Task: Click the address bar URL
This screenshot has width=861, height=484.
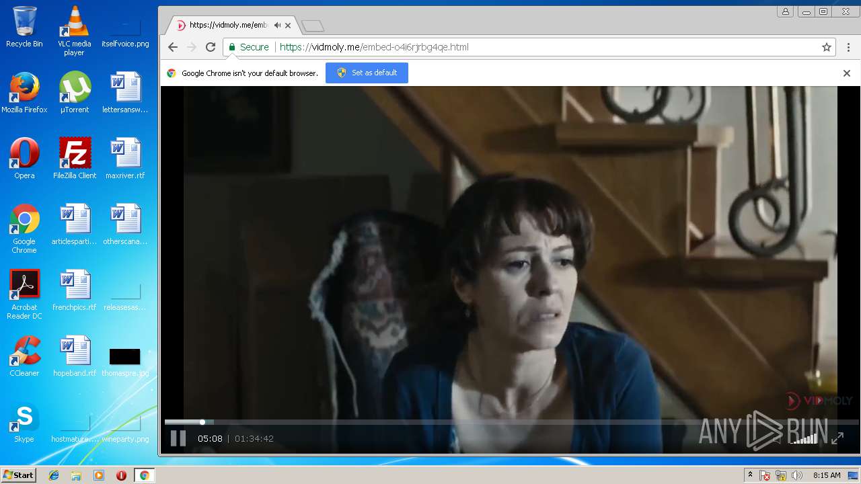Action: click(x=374, y=47)
